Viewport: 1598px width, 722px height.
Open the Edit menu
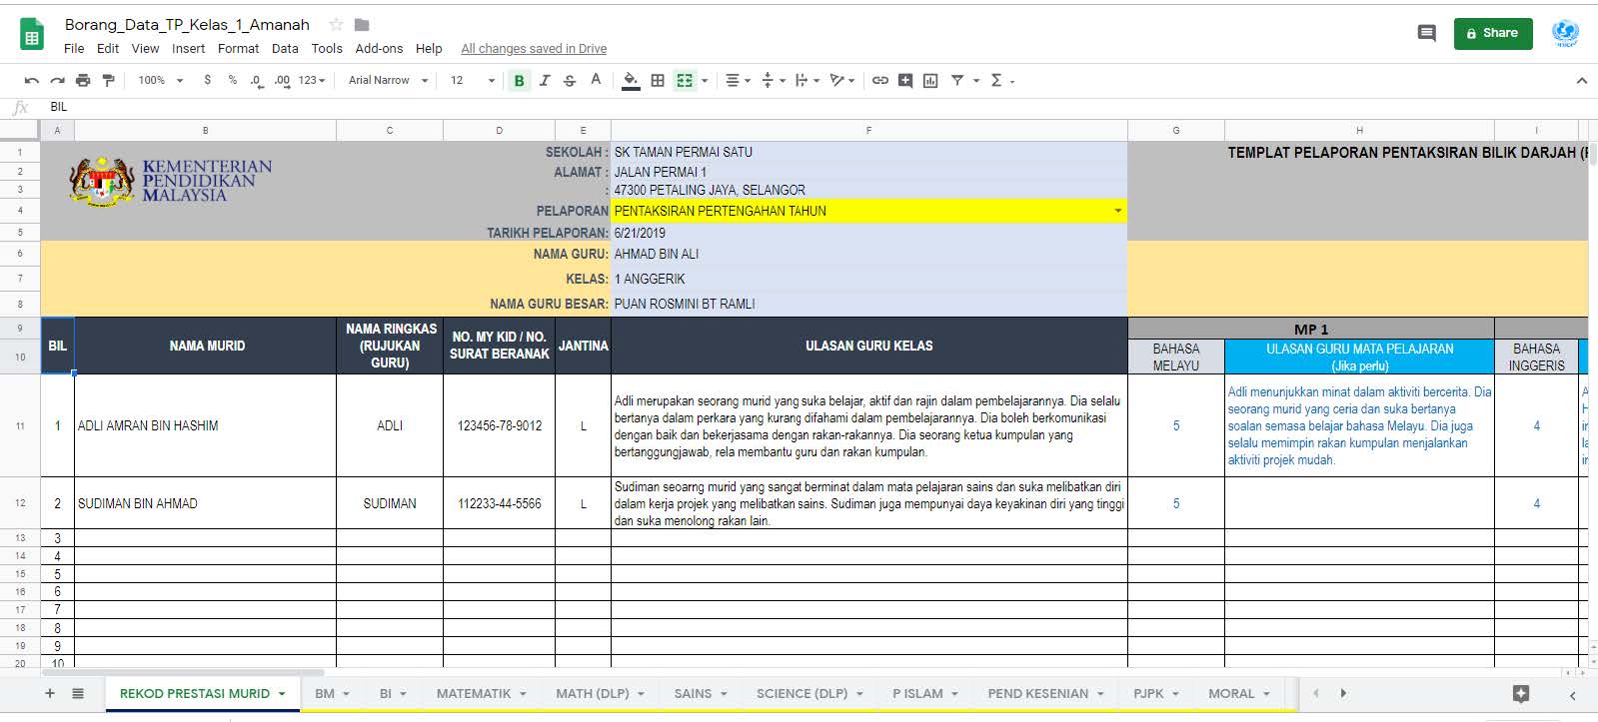pyautogui.click(x=108, y=48)
